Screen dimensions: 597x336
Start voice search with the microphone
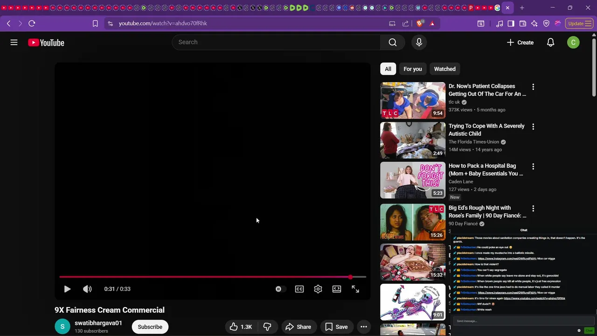[x=419, y=42]
